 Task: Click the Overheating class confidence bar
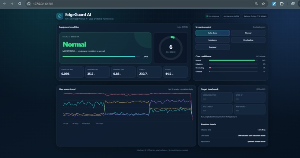click(x=233, y=68)
